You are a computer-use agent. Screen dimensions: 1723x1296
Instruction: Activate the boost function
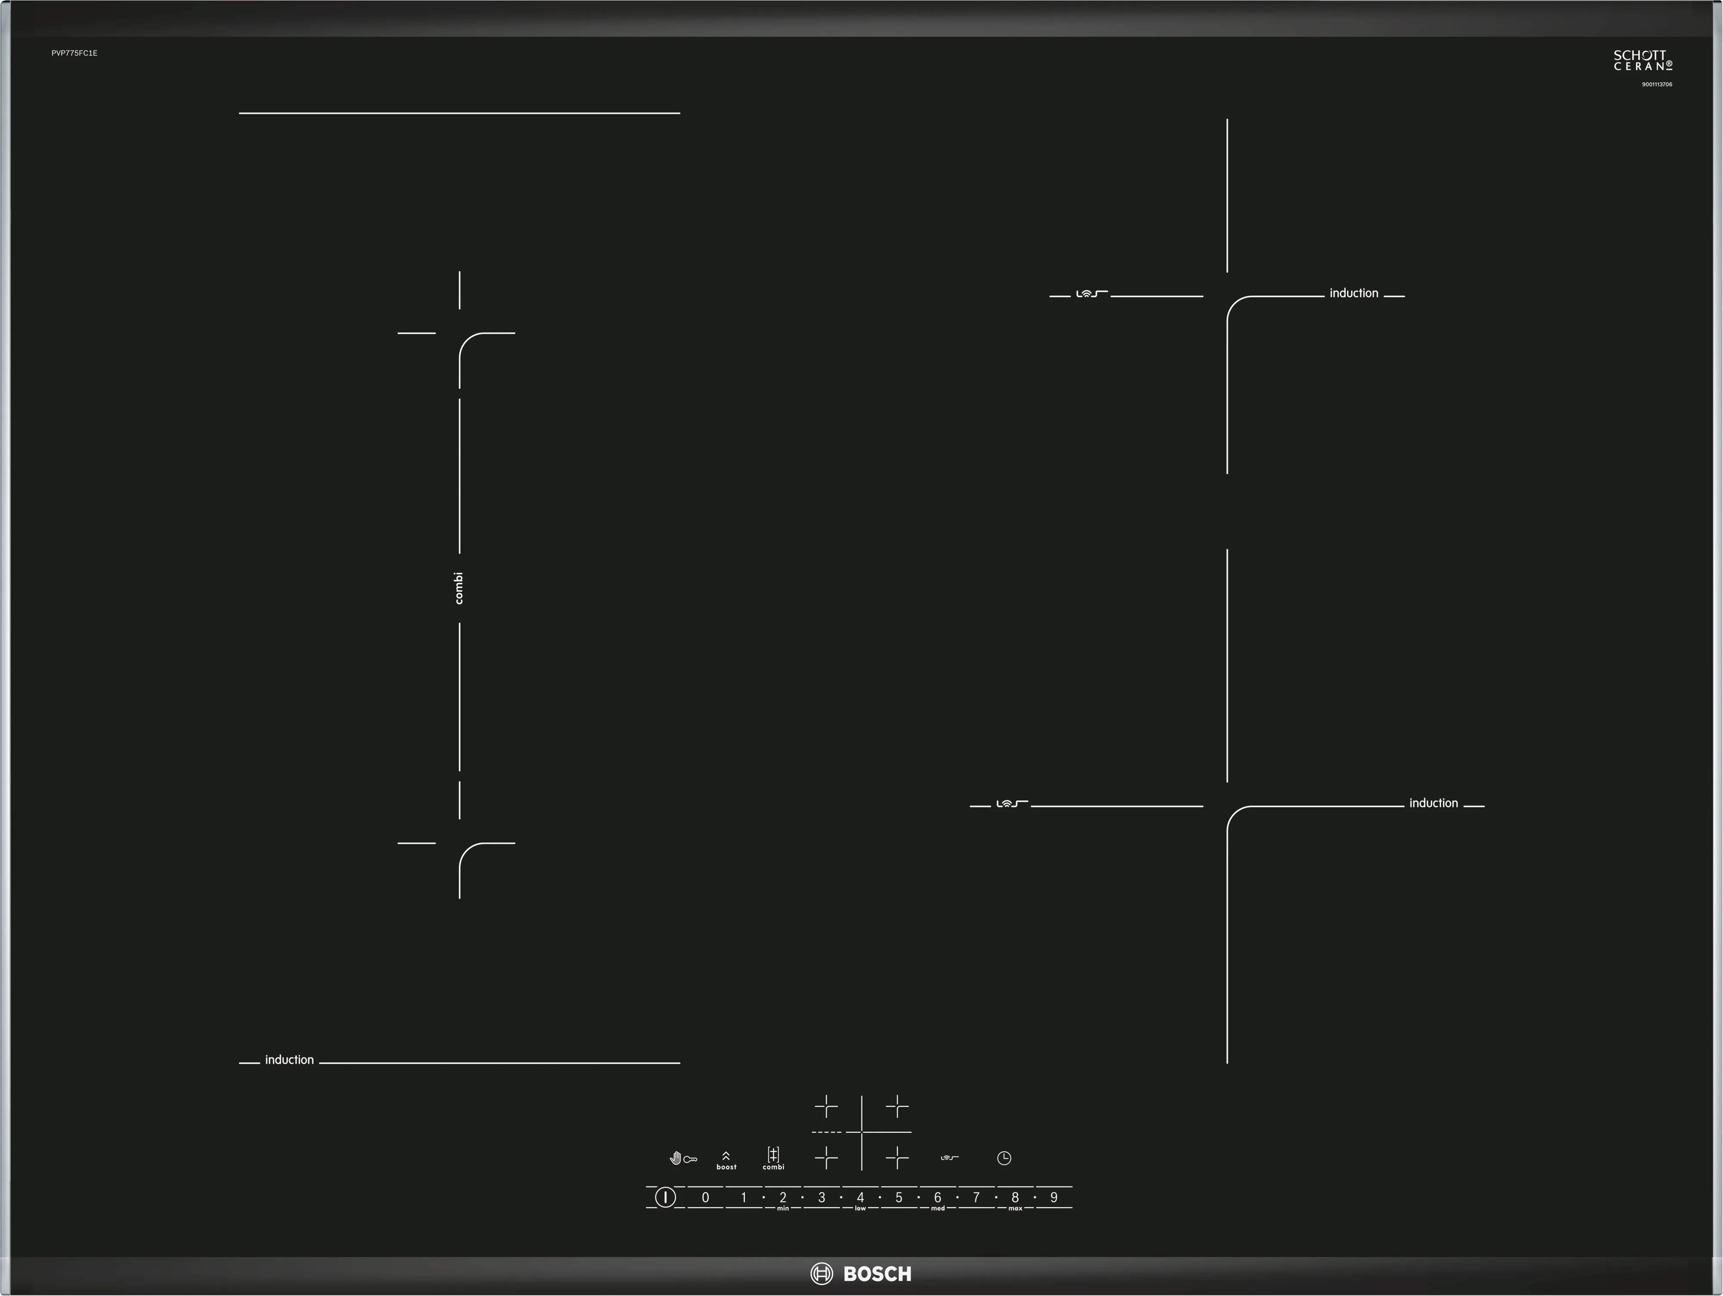coord(726,1160)
